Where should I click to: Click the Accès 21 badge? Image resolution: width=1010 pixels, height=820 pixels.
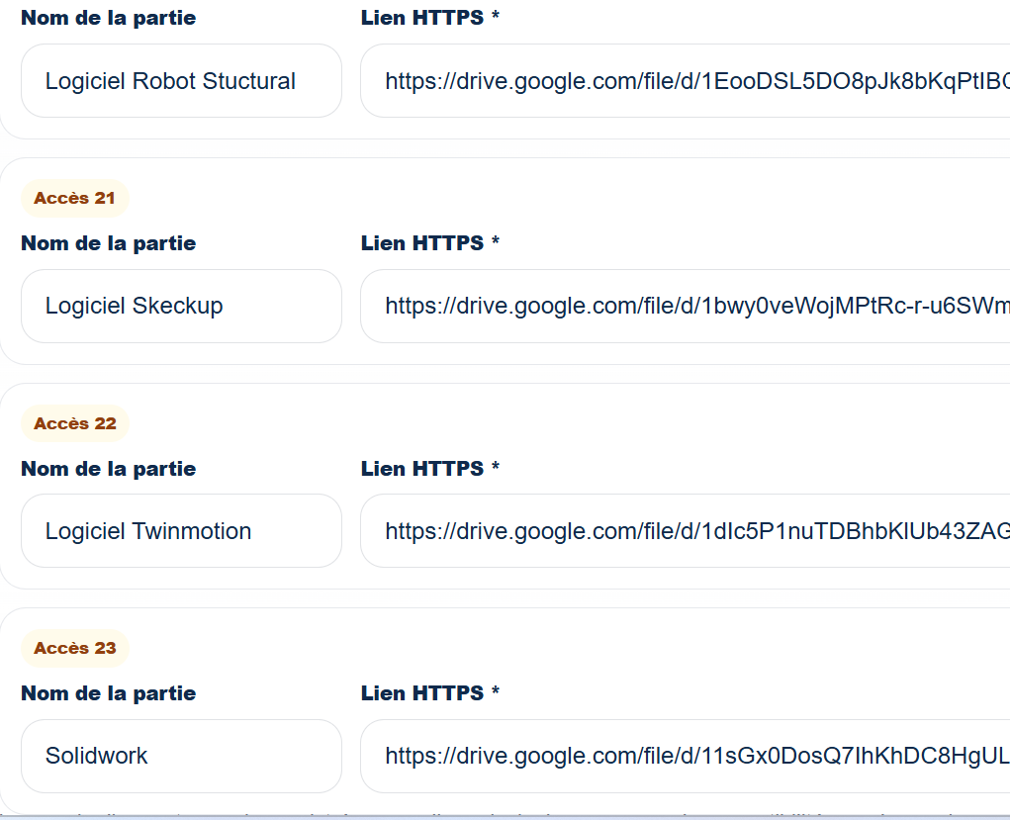[x=75, y=198]
